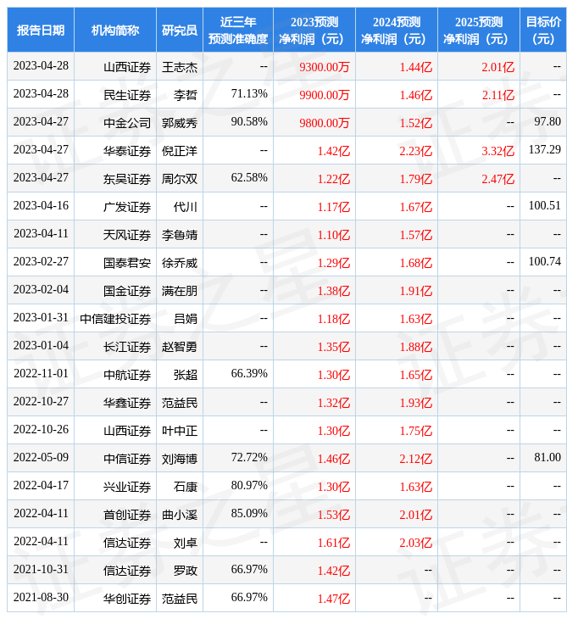The height and width of the screenshot is (619, 567).
Task: Click target price 97.80
Action: point(548,121)
